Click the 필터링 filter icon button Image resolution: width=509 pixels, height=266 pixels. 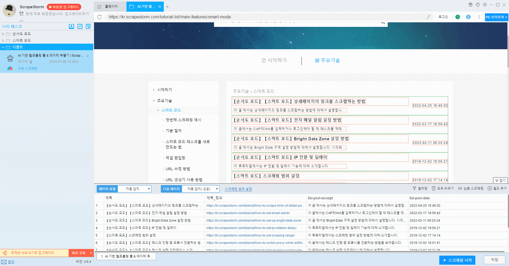coord(420,189)
